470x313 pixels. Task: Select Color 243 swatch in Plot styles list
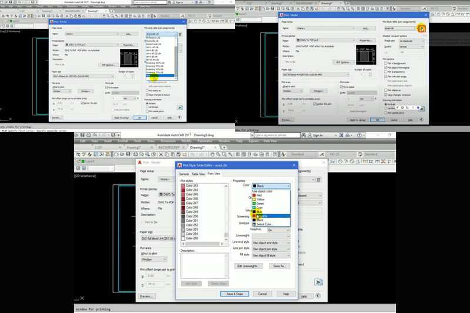pyautogui.click(x=183, y=186)
